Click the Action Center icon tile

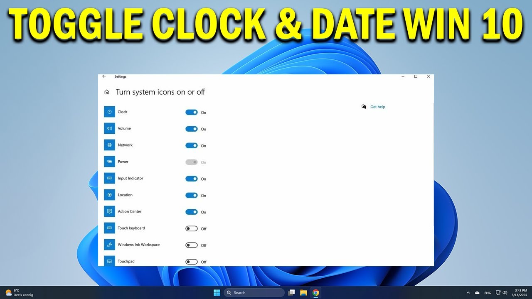109,211
